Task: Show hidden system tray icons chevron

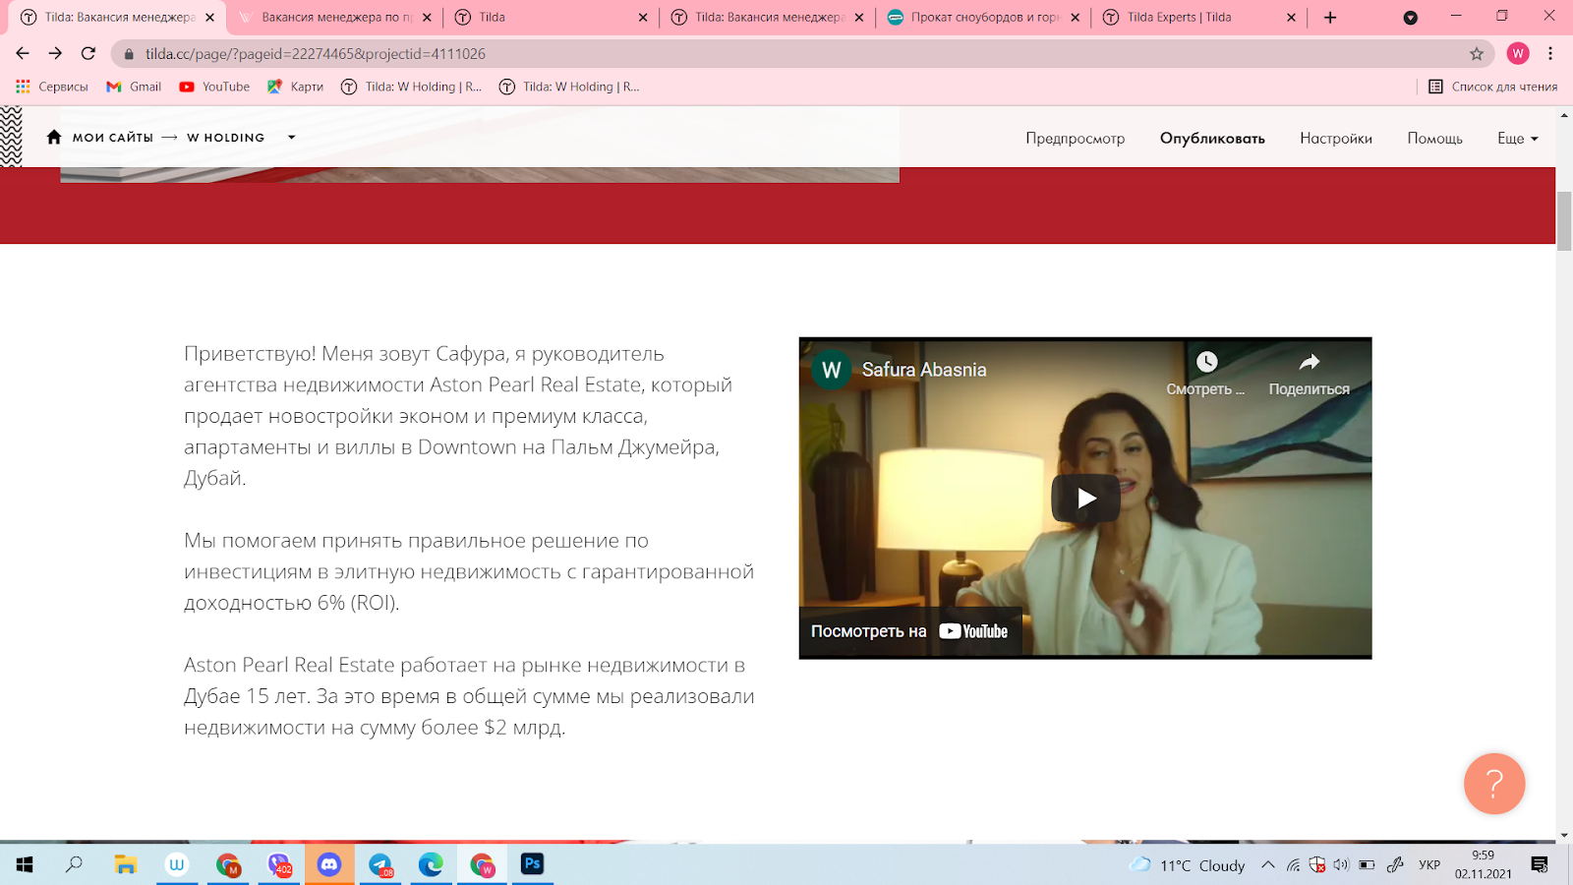Action: point(1268,865)
